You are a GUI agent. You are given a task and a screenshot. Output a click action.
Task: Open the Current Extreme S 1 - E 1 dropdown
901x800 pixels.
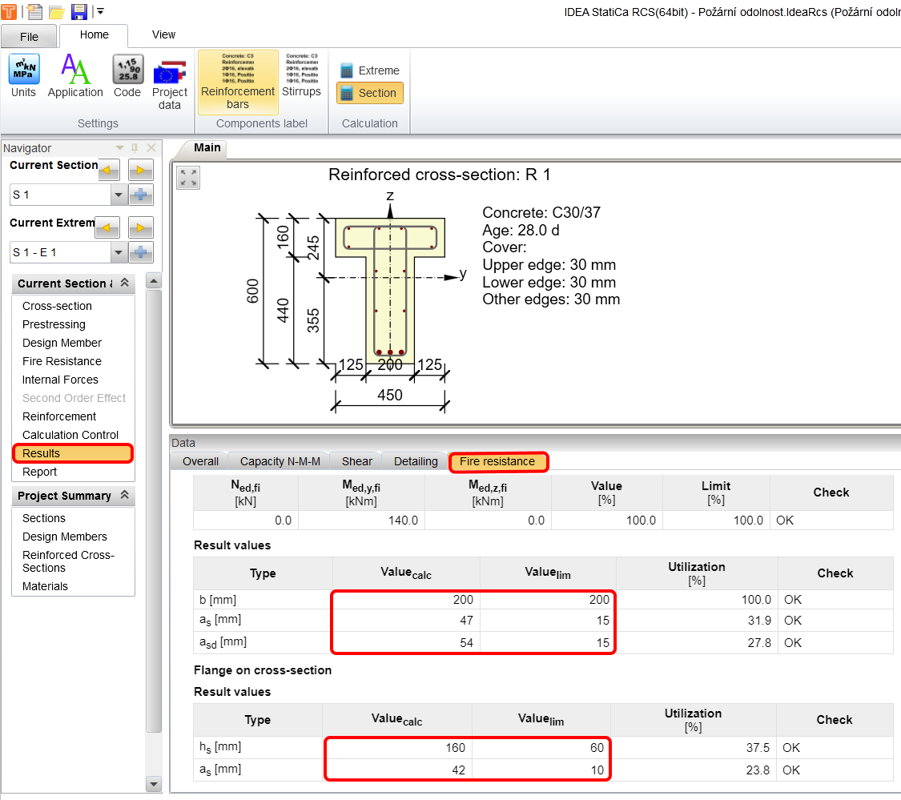119,252
